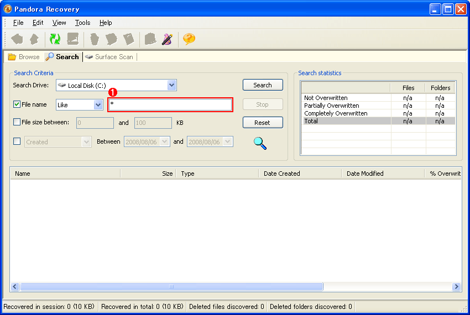
Task: Click 'Deleted folders discovered' status entry
Action: (x=311, y=307)
